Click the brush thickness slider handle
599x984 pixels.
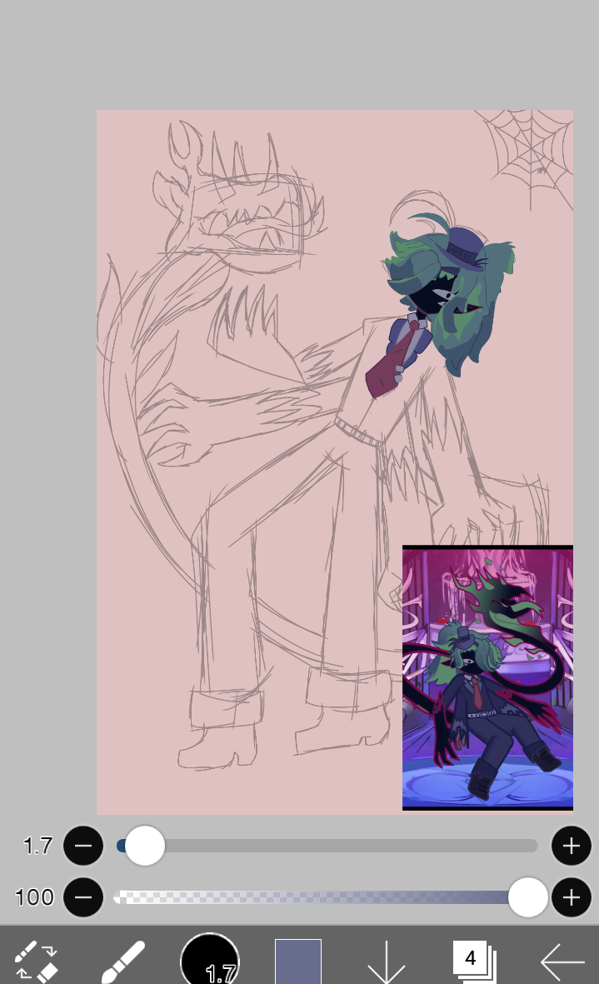145,846
